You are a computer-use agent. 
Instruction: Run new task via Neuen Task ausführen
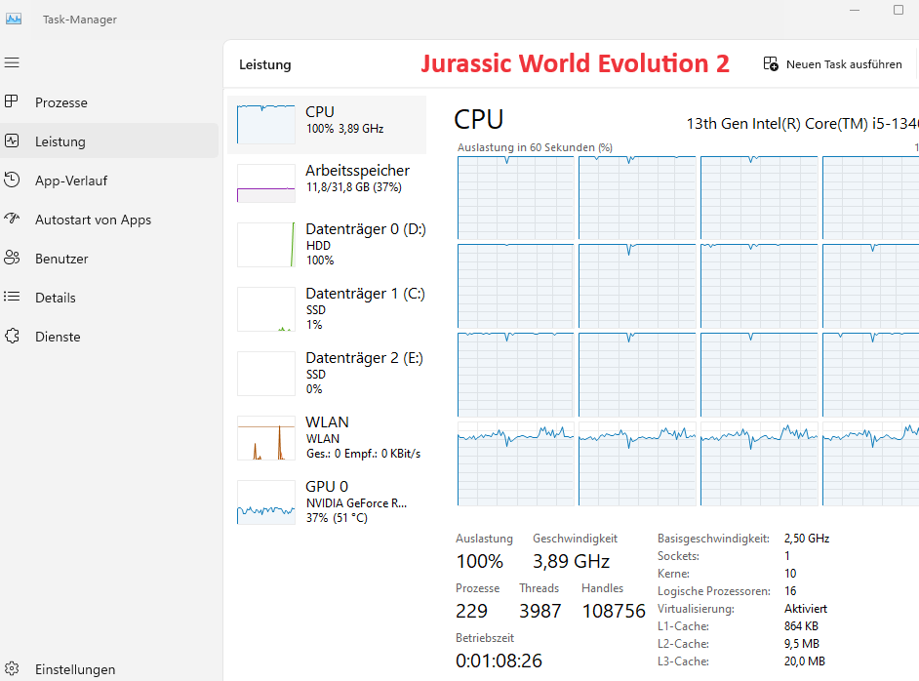(x=832, y=64)
